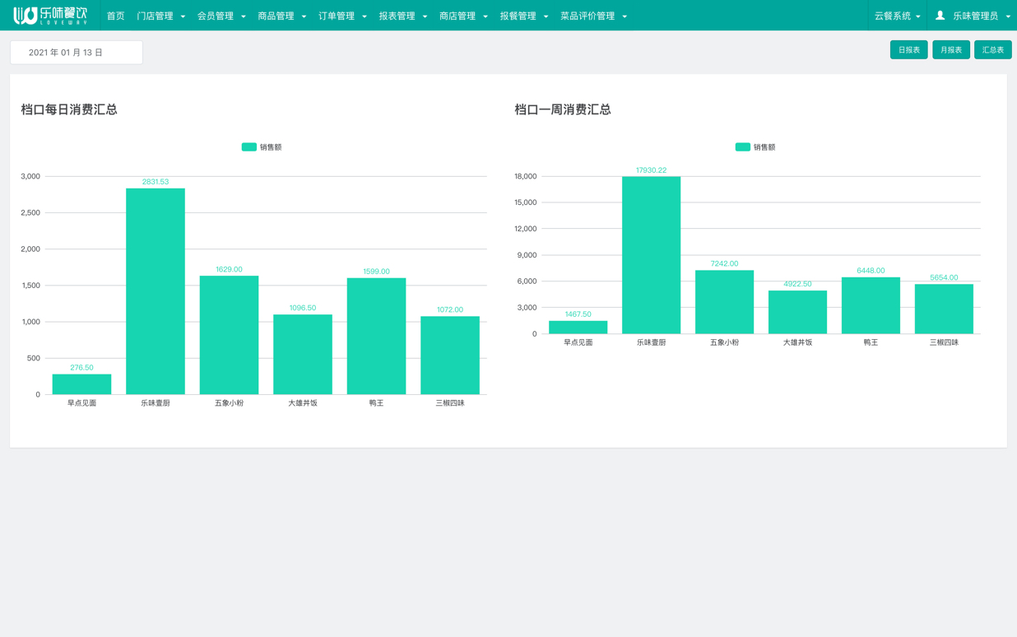Screen dimensions: 1017x637
Task: Select the 1599.00 value label
Action: coord(376,272)
